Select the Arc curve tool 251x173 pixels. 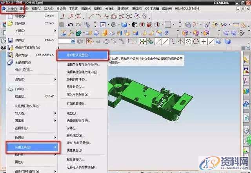click(x=99, y=16)
